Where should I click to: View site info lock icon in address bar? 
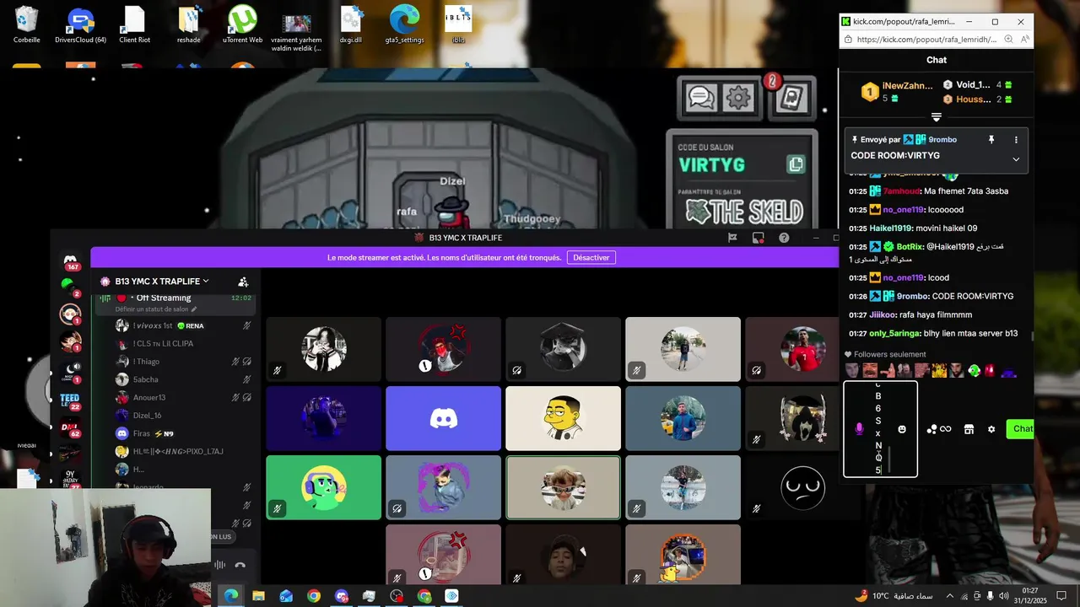(x=847, y=40)
